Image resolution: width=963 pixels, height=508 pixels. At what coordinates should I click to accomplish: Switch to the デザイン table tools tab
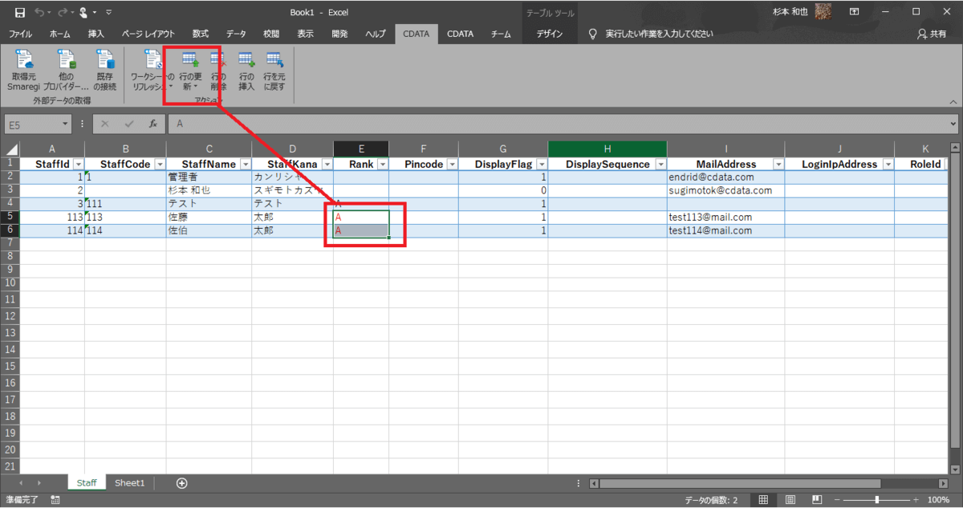[550, 34]
